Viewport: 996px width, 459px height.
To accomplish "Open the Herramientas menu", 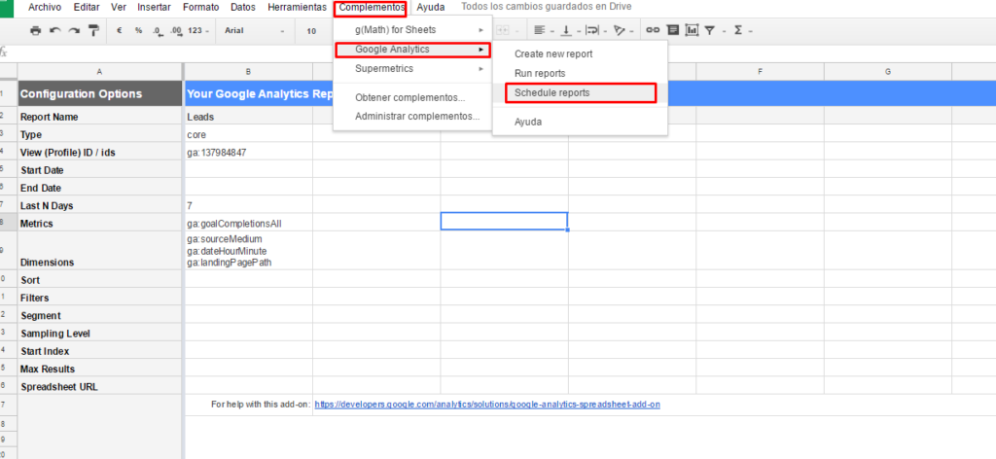I will tap(298, 7).
